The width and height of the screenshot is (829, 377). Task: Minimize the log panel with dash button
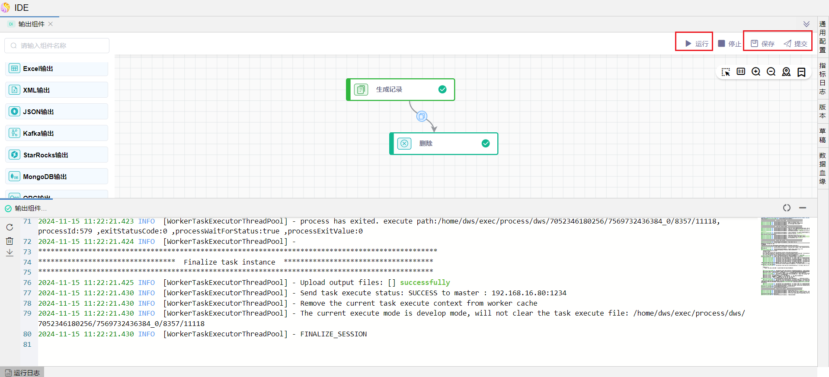tap(803, 208)
